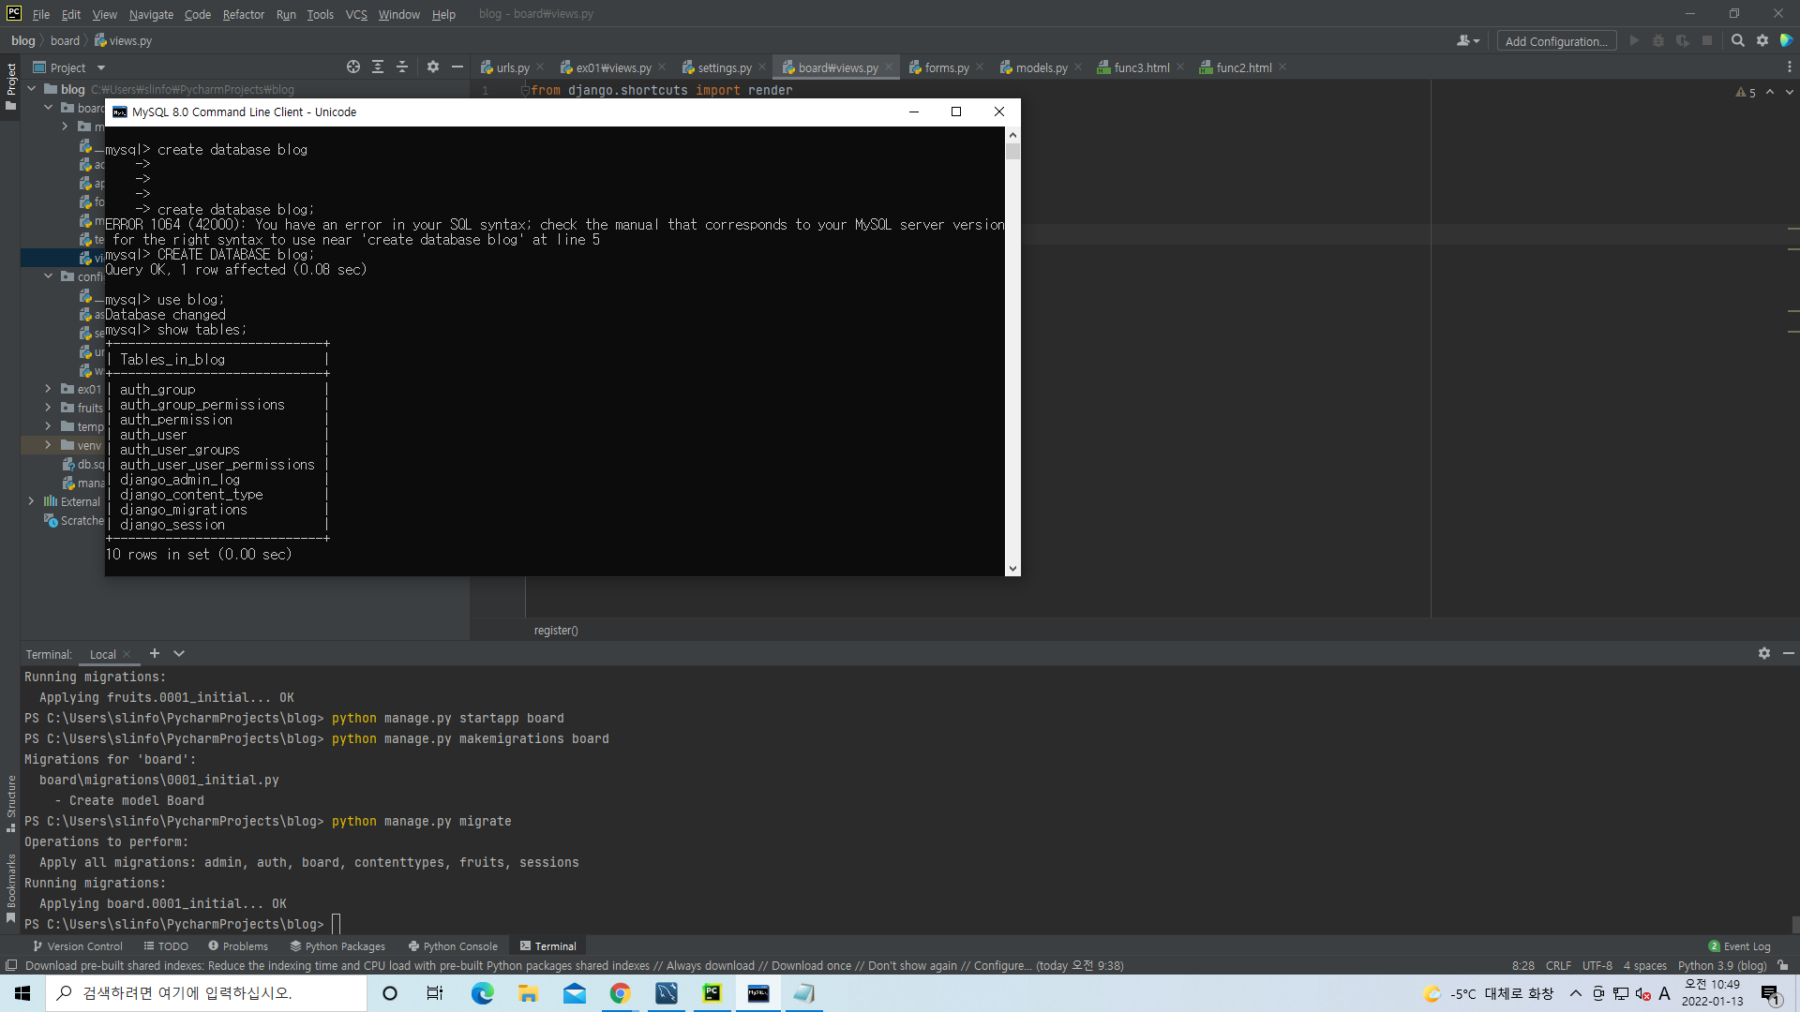This screenshot has width=1800, height=1012.
Task: Open Project view dropdown arrow
Action: pos(101,67)
